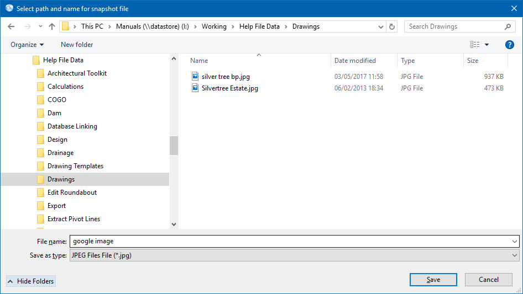Sort files by Date modified column
Screen dimensions: 523x294
pos(355,61)
